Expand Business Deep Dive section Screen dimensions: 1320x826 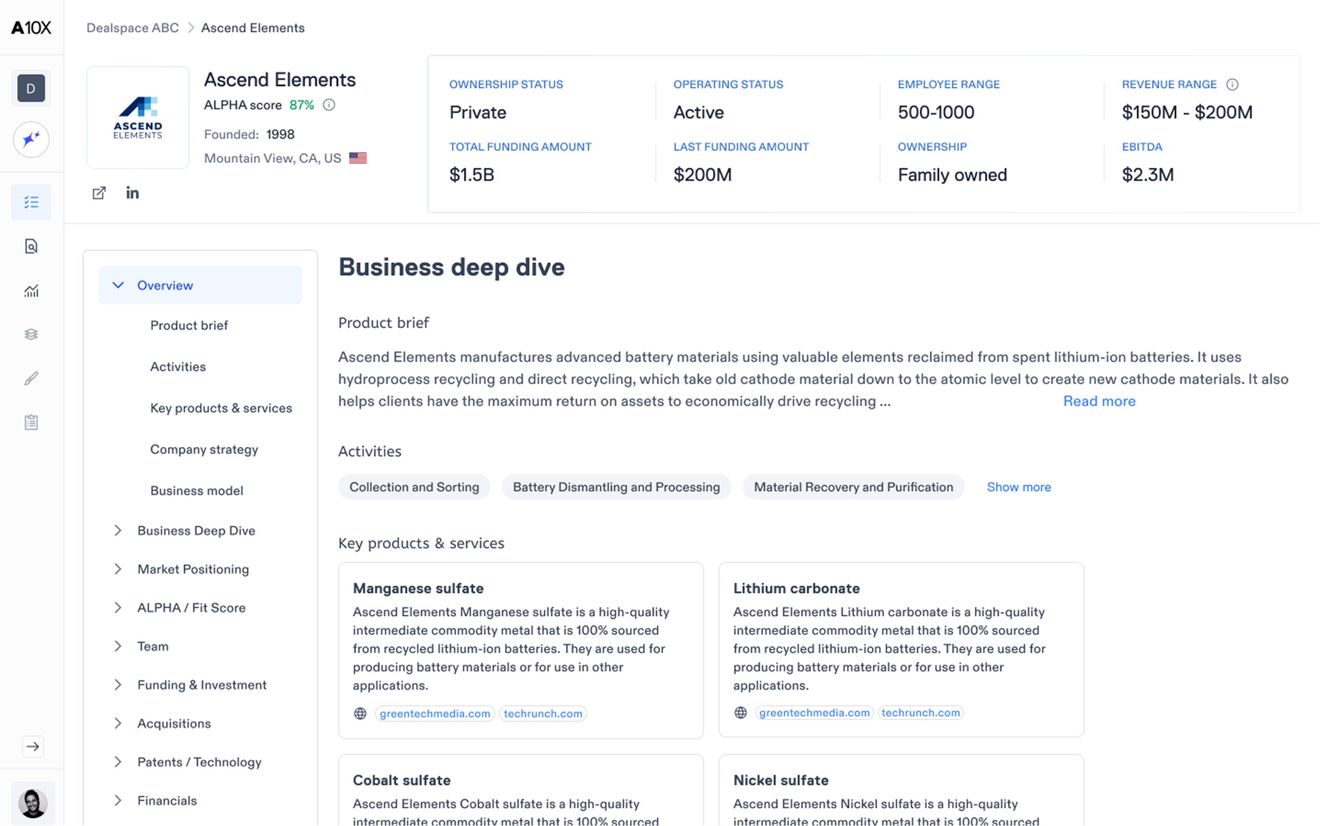tap(196, 530)
